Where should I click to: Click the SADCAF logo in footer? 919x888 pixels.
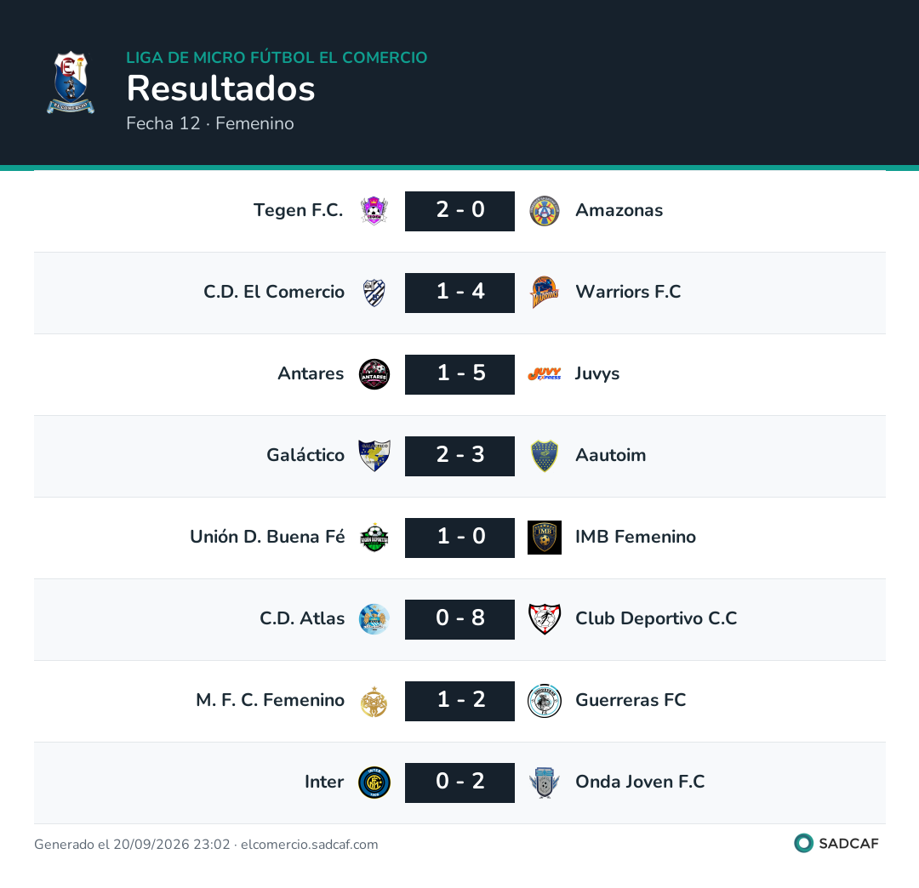tap(836, 844)
